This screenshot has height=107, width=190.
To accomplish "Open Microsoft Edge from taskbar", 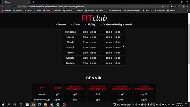I will (x=39, y=104).
